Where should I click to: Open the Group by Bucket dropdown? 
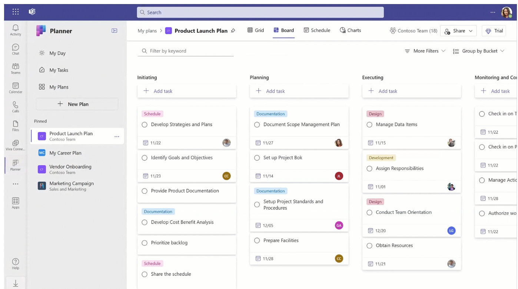click(479, 51)
